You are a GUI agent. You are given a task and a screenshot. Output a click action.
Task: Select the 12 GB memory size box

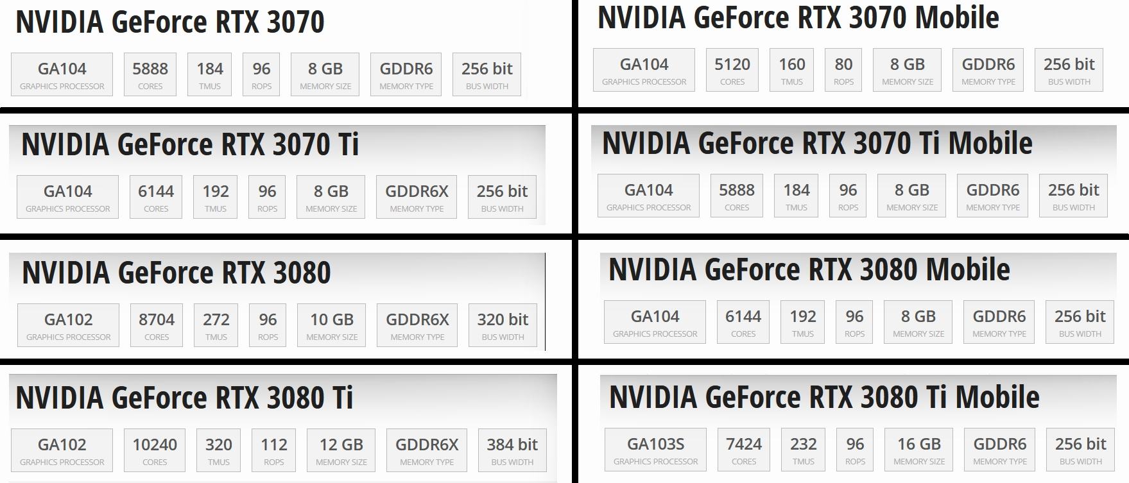[x=341, y=450]
